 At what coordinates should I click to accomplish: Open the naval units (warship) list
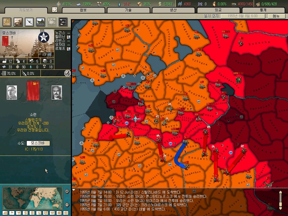[x=40, y=22]
